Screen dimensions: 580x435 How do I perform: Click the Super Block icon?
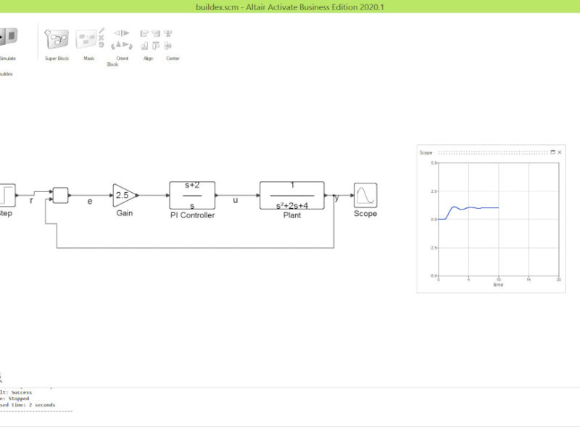click(57, 39)
